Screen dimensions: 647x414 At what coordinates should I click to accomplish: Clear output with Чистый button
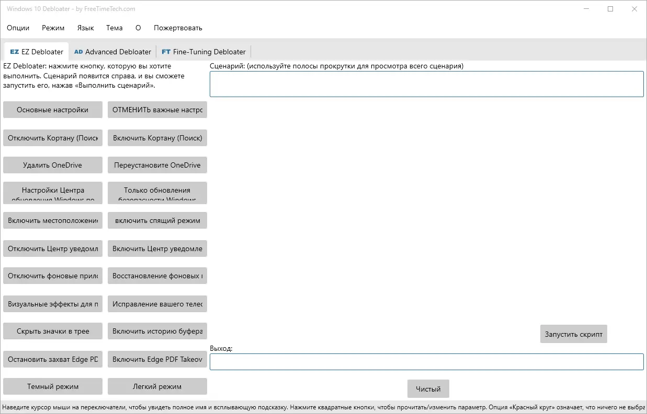428,389
